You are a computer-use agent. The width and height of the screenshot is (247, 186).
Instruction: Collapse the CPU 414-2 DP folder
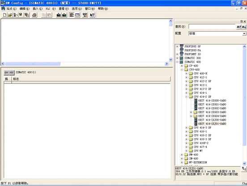click(186, 97)
